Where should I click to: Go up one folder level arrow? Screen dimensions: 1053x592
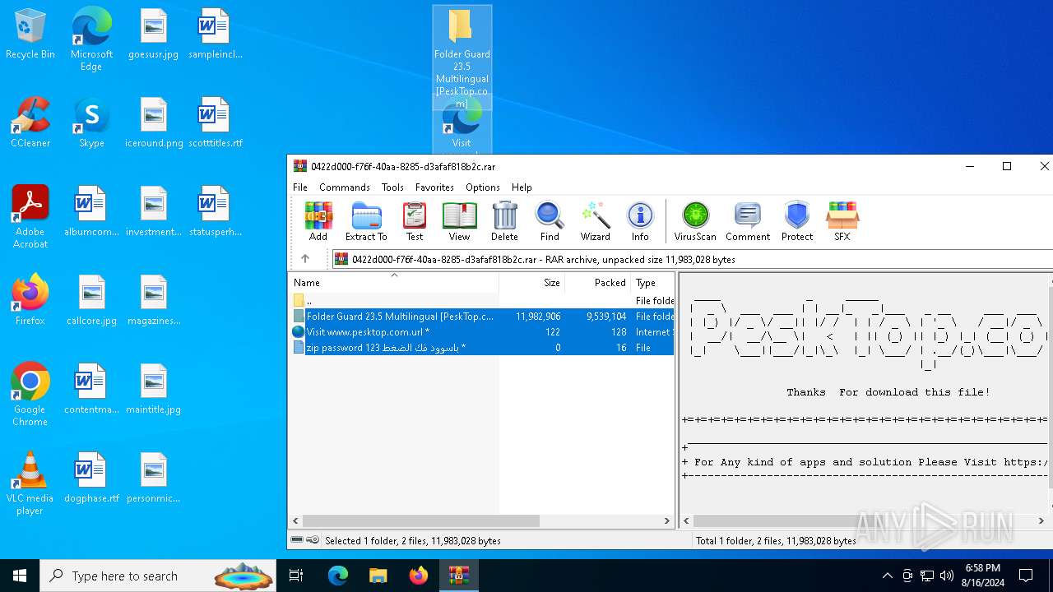tap(305, 259)
